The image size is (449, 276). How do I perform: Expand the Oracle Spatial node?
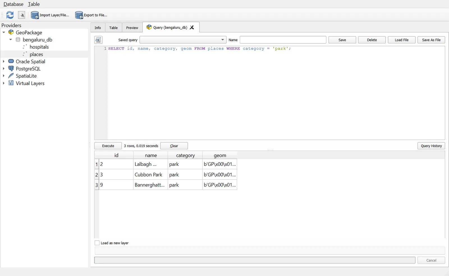click(4, 61)
